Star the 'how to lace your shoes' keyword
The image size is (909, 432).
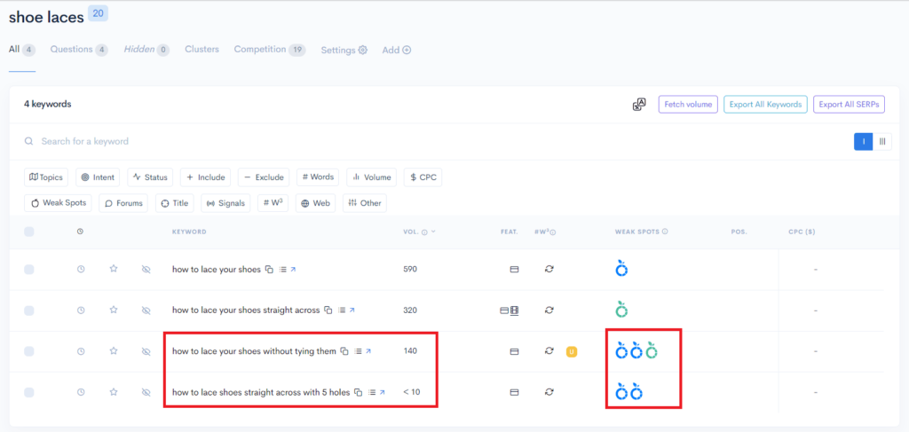(x=114, y=269)
